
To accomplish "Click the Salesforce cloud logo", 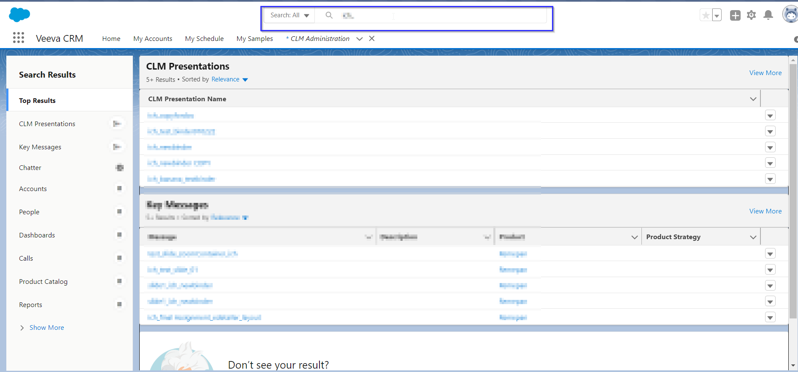I will point(19,15).
